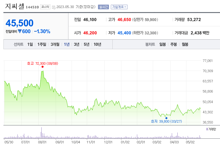
Task: Click the stock name 지씨셀
Action: click(15, 7)
